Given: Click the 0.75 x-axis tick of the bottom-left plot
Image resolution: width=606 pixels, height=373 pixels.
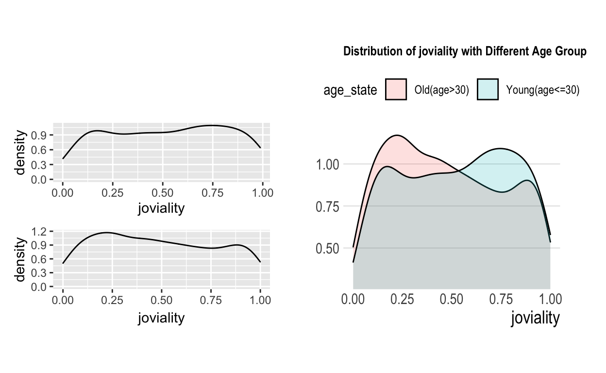Looking at the screenshot, I should (x=211, y=301).
